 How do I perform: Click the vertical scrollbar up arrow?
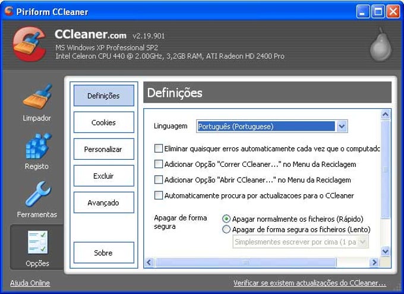click(386, 115)
